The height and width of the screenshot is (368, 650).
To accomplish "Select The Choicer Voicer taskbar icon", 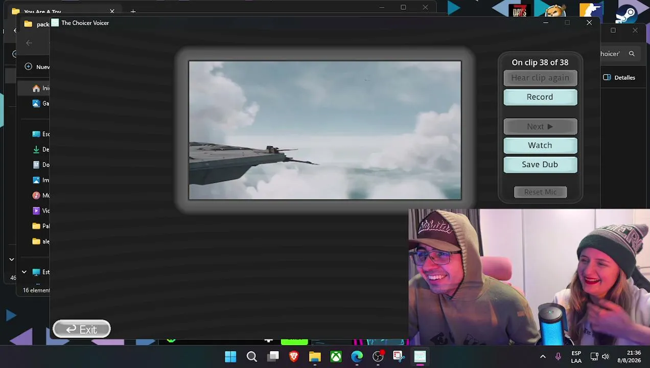I will [x=420, y=357].
